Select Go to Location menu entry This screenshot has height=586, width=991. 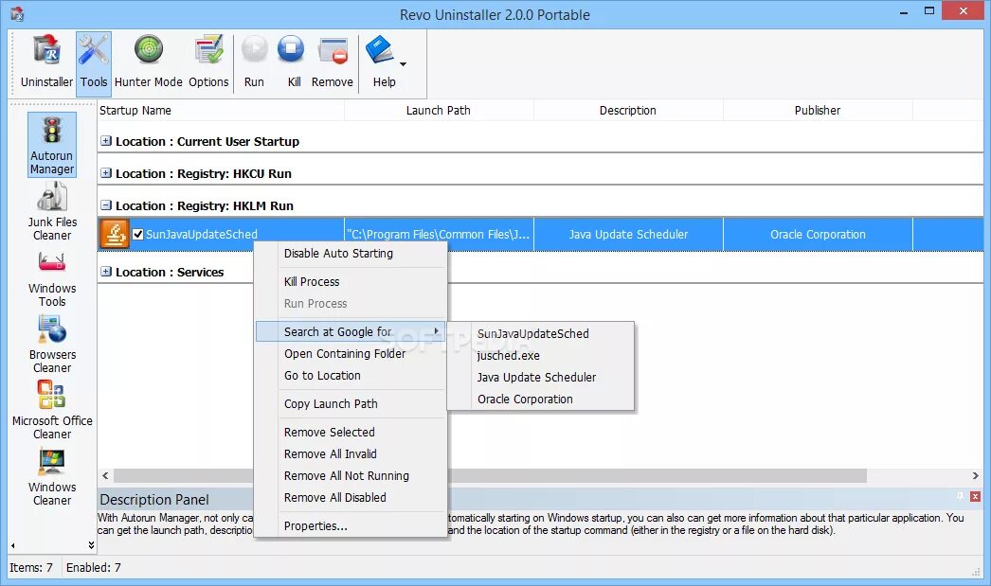coord(351,375)
